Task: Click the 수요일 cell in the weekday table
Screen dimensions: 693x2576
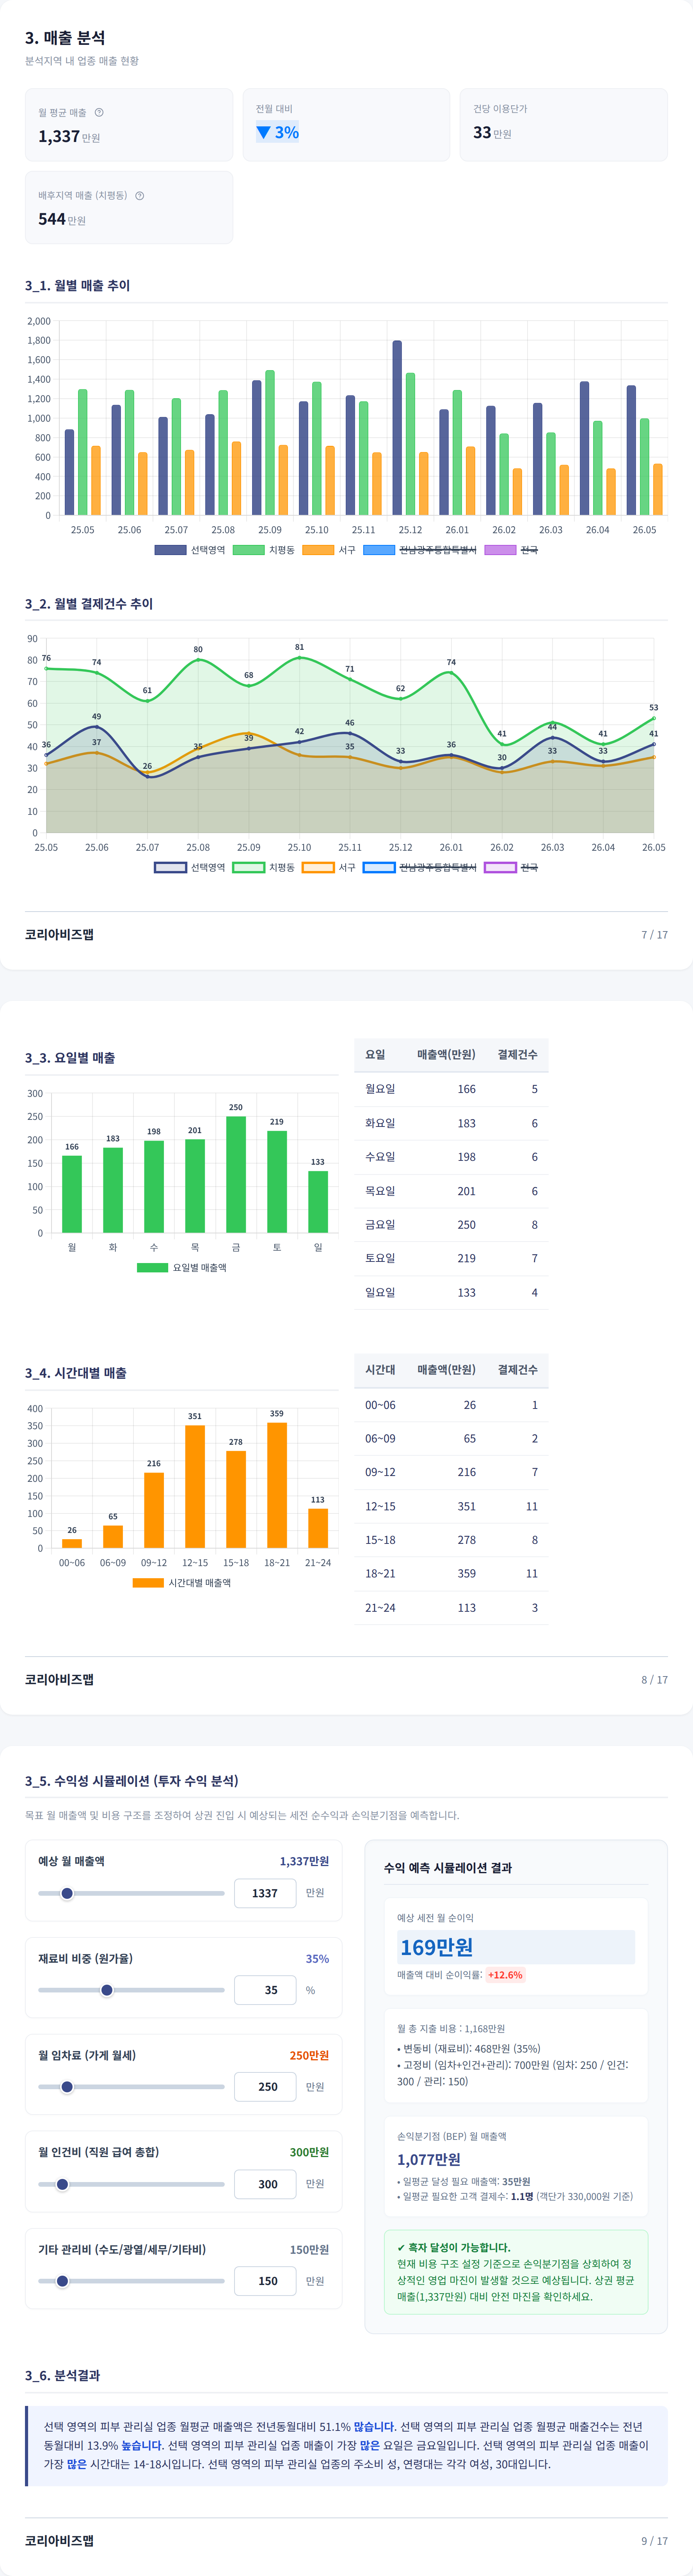Action: click(380, 1157)
